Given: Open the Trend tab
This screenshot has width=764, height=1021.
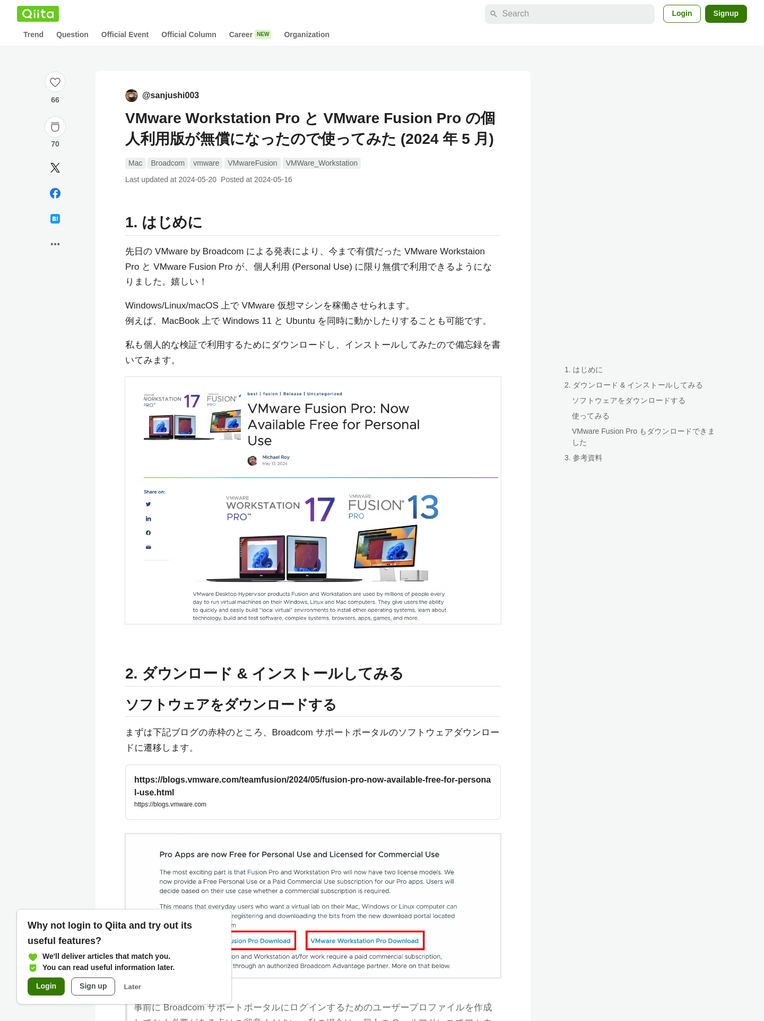Looking at the screenshot, I should [x=33, y=35].
